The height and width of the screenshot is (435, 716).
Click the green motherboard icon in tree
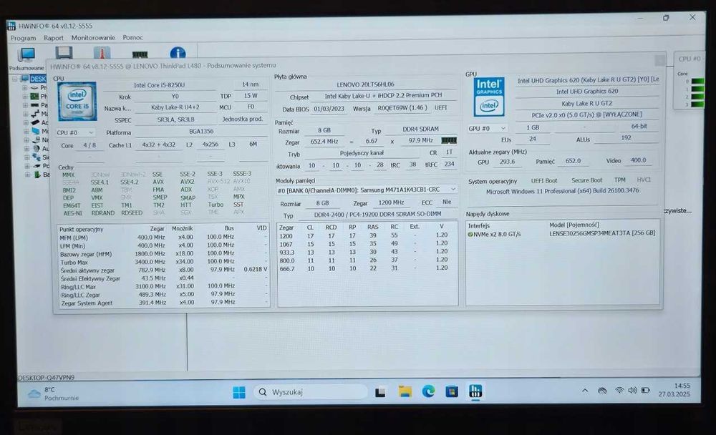(34, 97)
